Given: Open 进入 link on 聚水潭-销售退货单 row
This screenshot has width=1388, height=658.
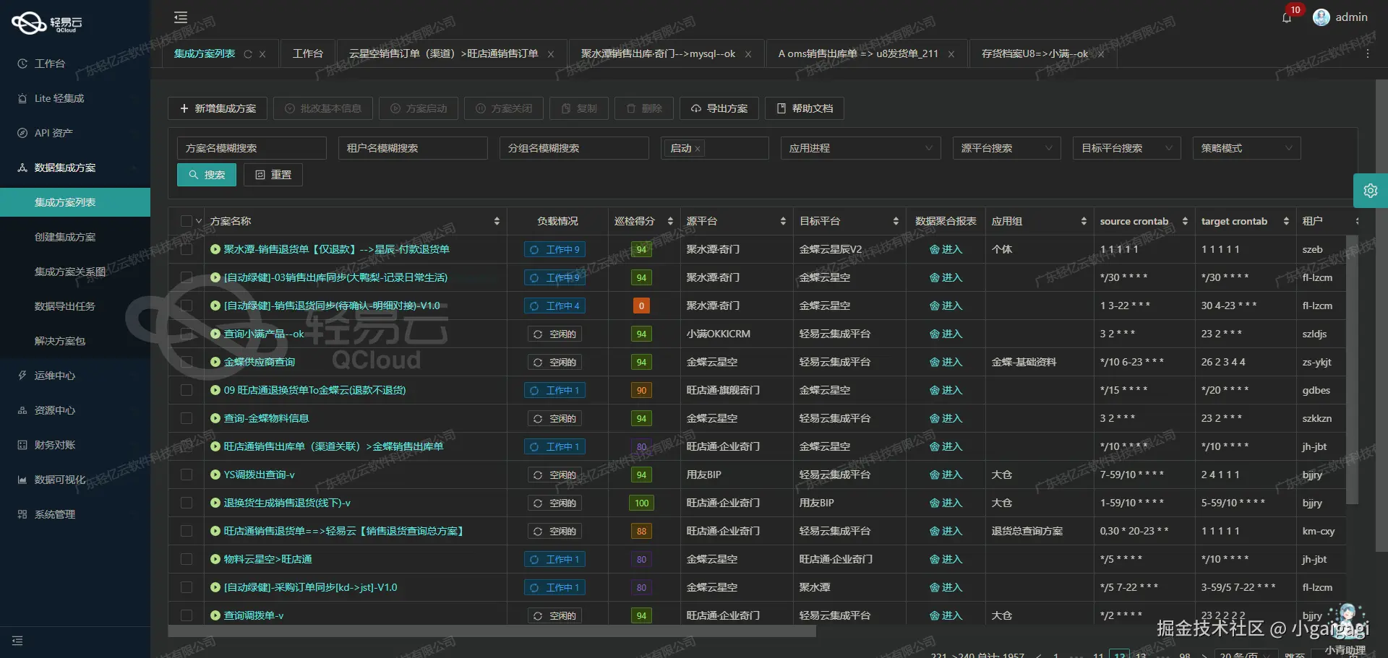Looking at the screenshot, I should point(946,249).
